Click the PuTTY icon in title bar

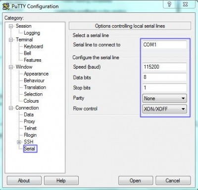6,6
